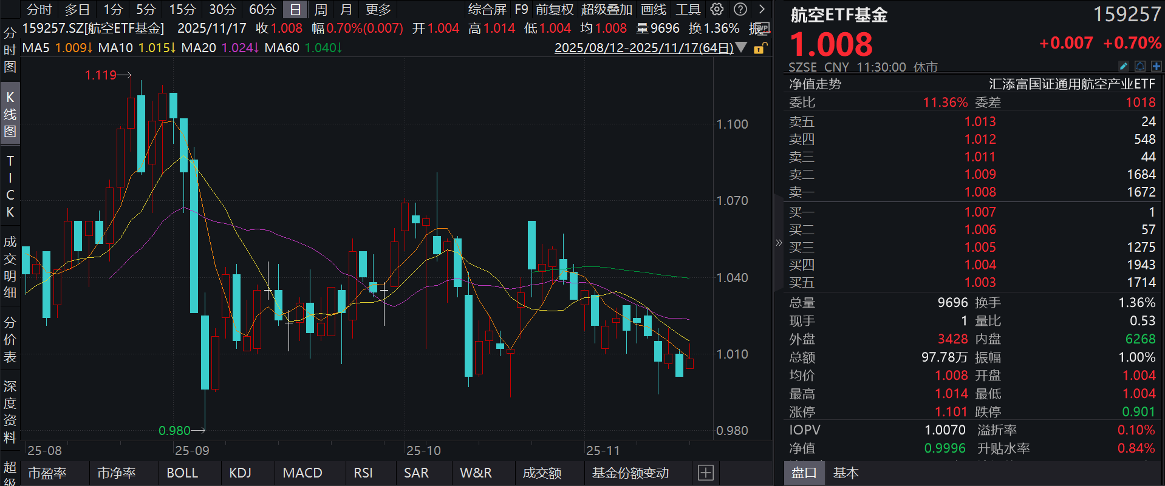Image resolution: width=1165 pixels, height=486 pixels.
Task: Collapse the right quote panel arrow
Action: 779,243
